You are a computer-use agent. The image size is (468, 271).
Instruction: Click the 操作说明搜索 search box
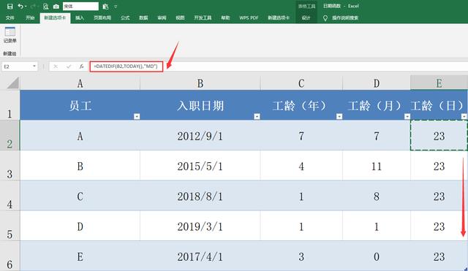tap(345, 18)
